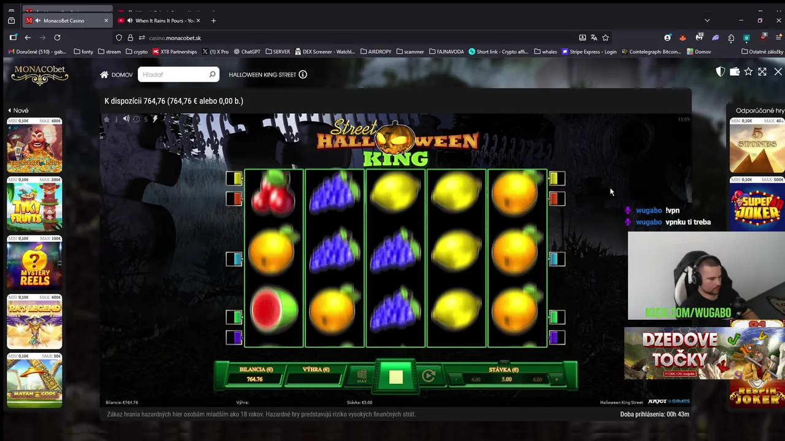
Task: Open the crypto bookmarks folder
Action: [137, 51]
